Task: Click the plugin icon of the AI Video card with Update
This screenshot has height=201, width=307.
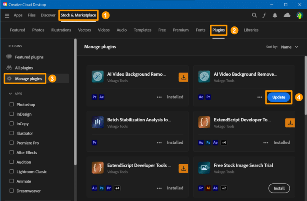Action: (204, 76)
